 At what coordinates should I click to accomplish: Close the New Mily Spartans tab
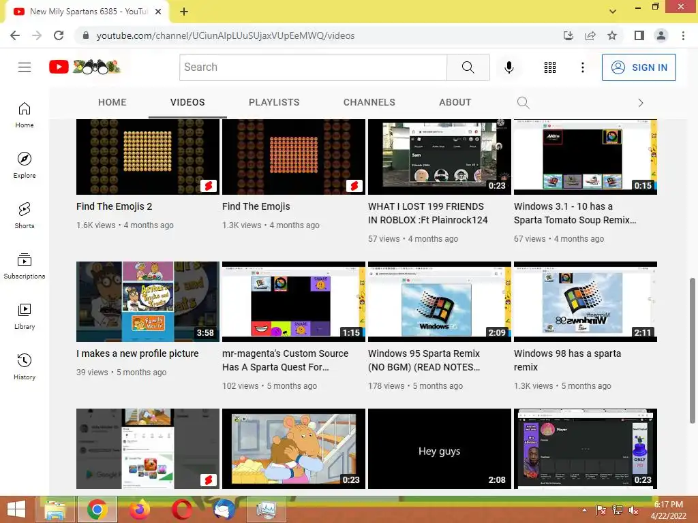[x=158, y=12]
